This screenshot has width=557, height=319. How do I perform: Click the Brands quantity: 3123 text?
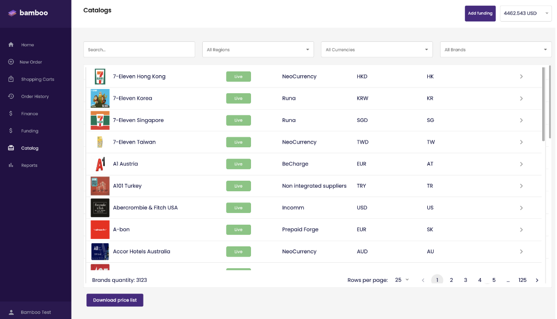119,280
